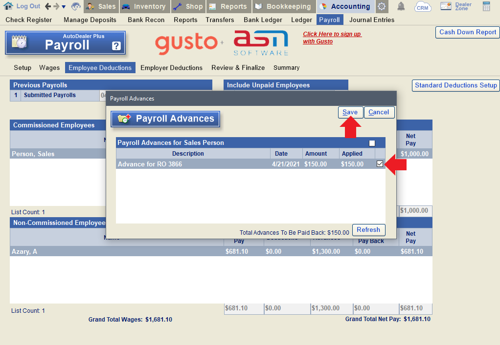The width and height of the screenshot is (500, 345).
Task: Open the Sales module
Action: click(x=101, y=6)
